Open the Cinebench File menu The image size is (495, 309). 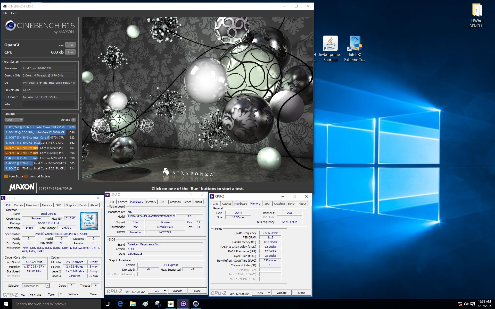pyautogui.click(x=5, y=13)
